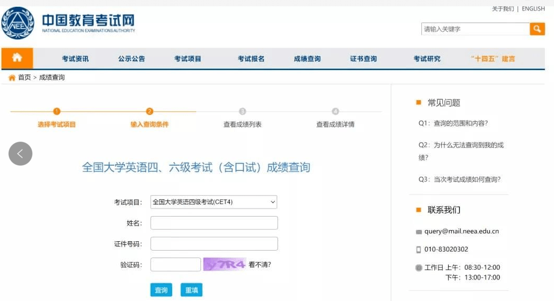Click the keyword search box at top

tap(475, 29)
